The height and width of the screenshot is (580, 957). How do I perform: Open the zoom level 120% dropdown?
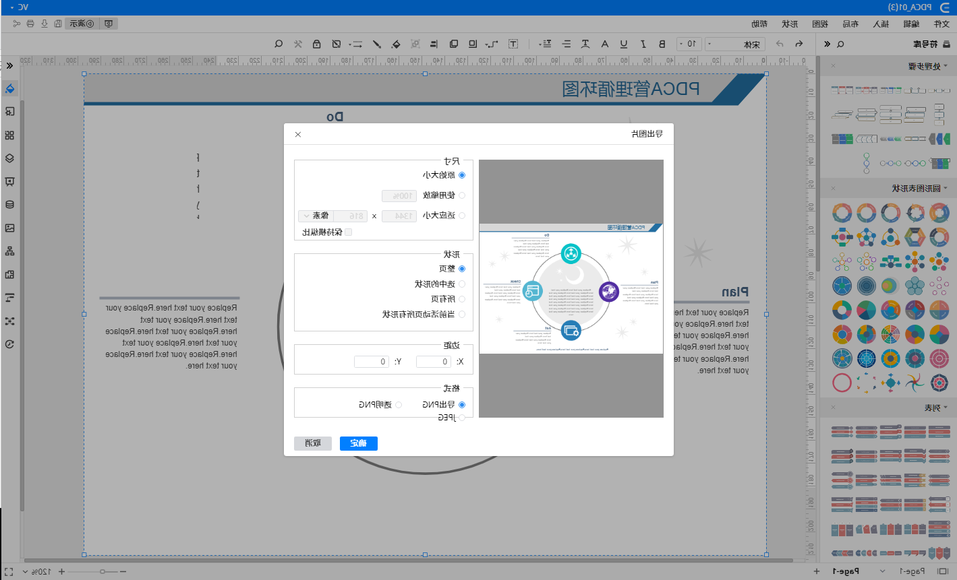click(38, 571)
